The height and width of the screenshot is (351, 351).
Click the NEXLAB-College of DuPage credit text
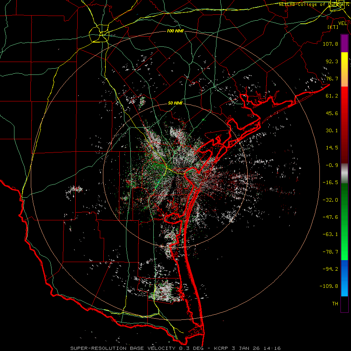point(314,4)
